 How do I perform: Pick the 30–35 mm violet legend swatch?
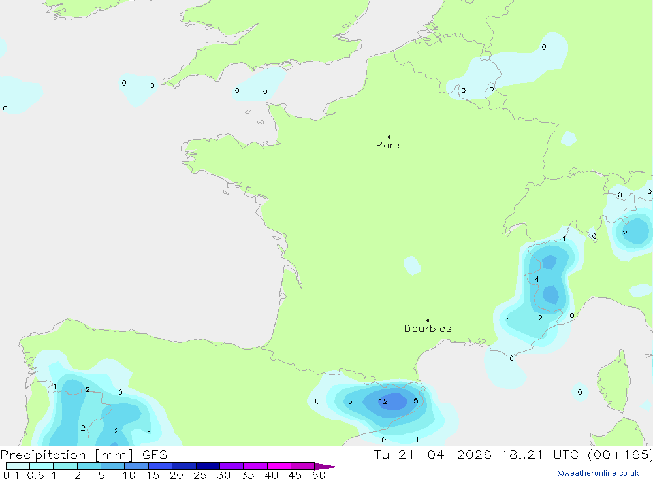pyautogui.click(x=231, y=466)
